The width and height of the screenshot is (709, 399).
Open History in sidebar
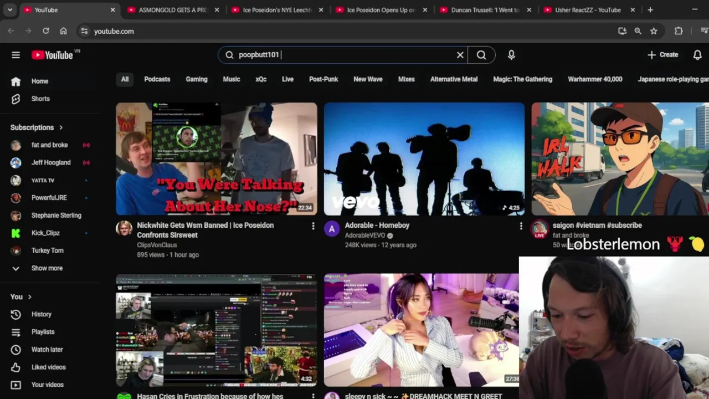pos(42,314)
